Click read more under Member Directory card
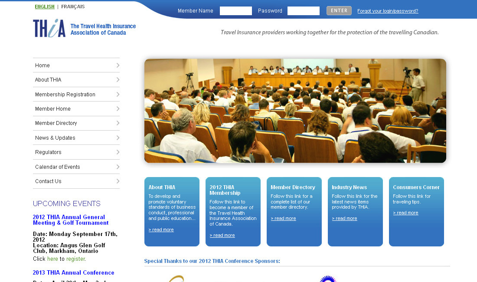 click(283, 218)
